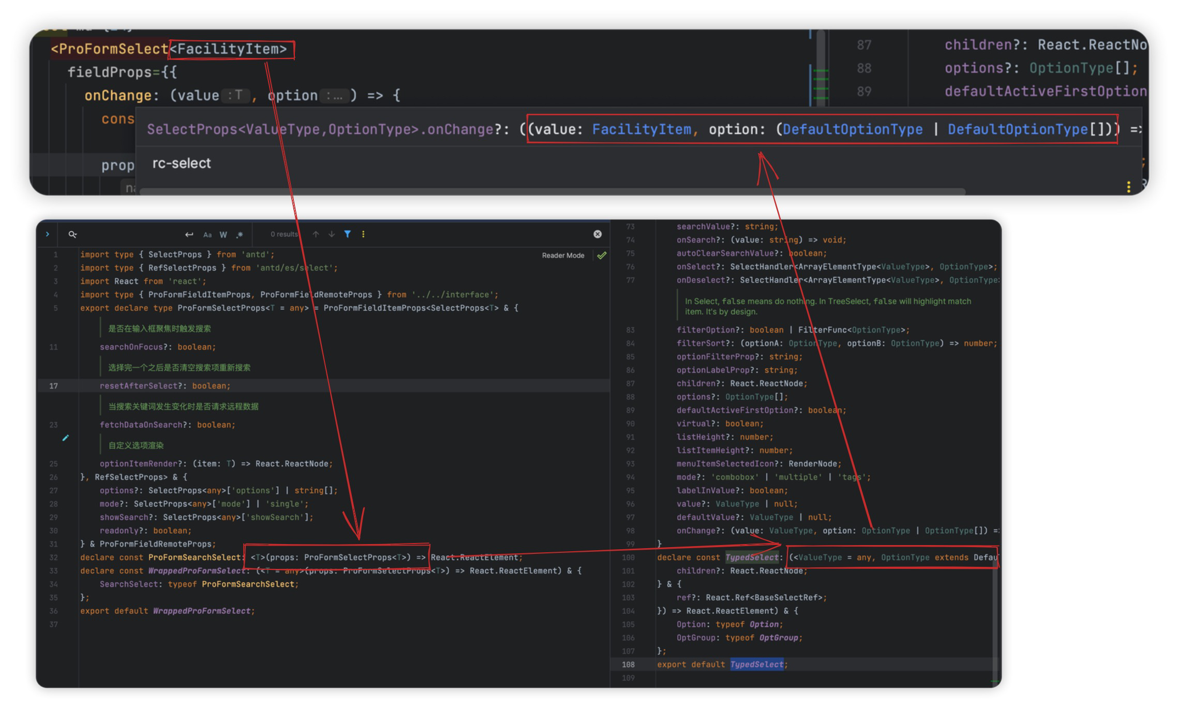
Task: Toggle regex mode (.*) in search
Action: point(240,234)
